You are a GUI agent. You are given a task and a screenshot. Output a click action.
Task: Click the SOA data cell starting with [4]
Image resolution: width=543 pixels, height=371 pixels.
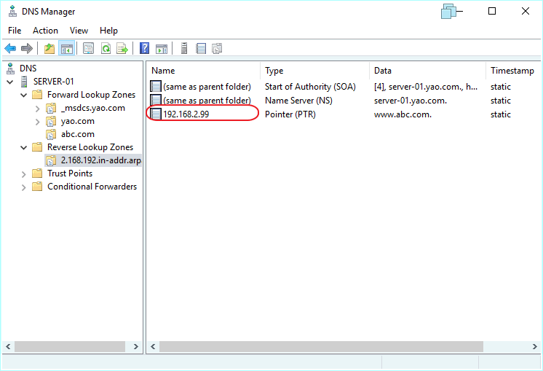426,86
